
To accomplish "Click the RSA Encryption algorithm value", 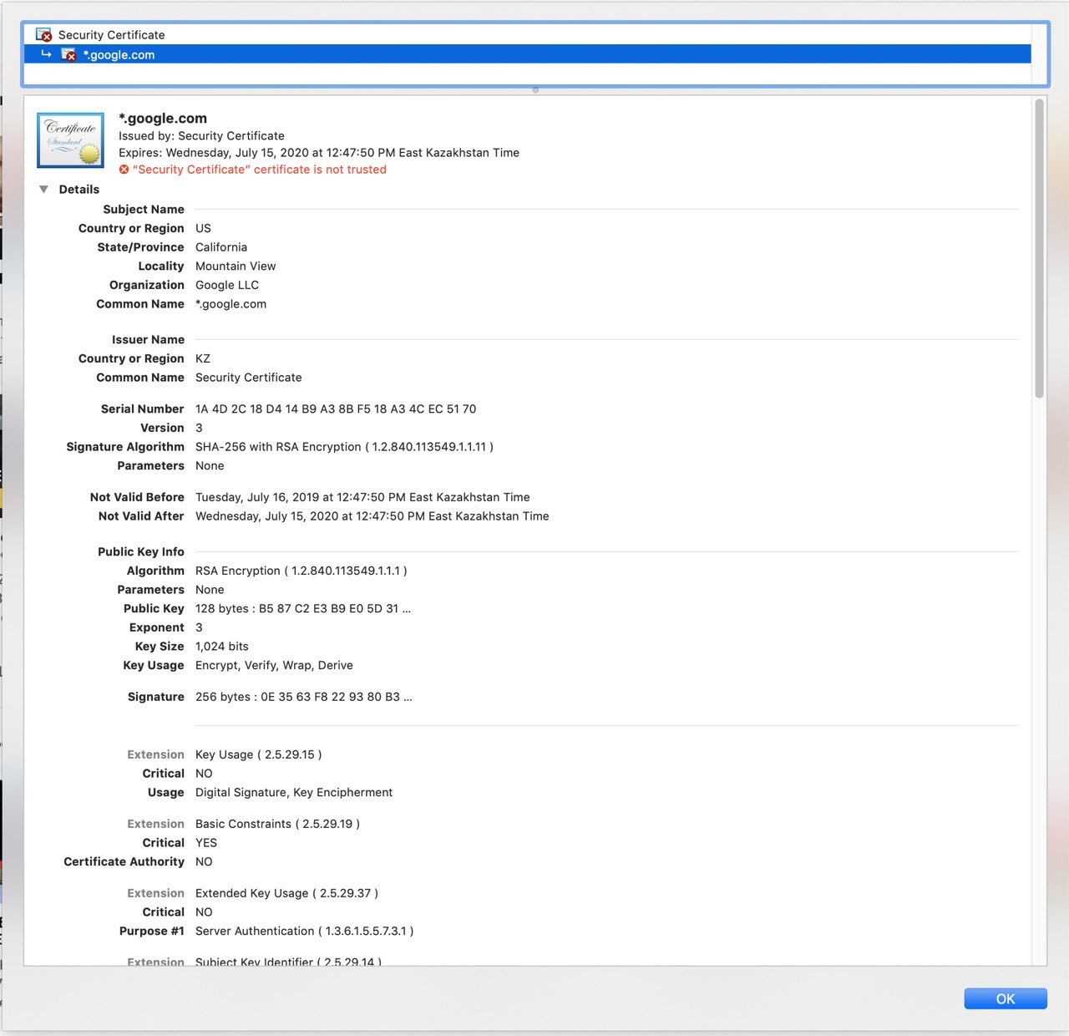I will coord(301,571).
